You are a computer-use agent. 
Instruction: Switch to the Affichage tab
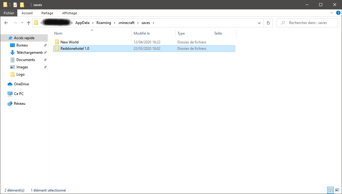pos(69,13)
